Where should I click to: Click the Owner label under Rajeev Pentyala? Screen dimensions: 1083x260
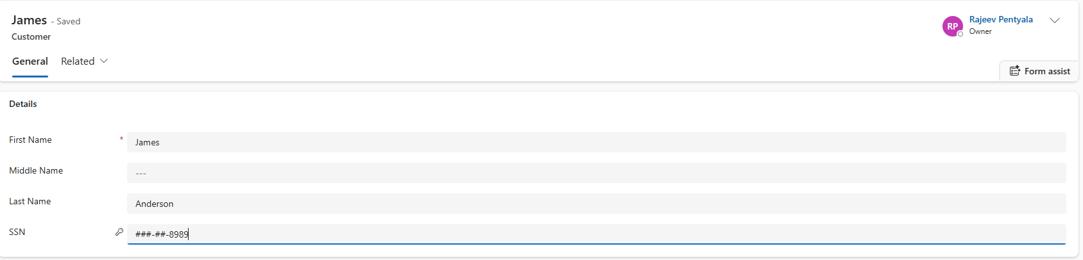coord(980,31)
